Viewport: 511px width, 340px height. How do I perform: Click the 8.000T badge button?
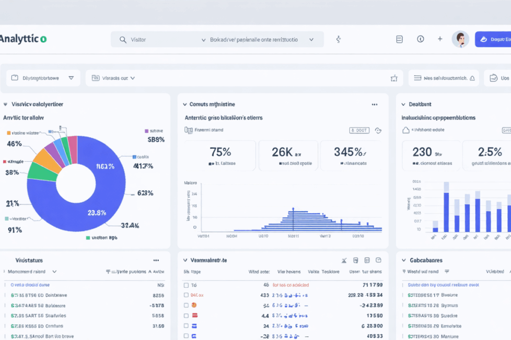pos(359,130)
